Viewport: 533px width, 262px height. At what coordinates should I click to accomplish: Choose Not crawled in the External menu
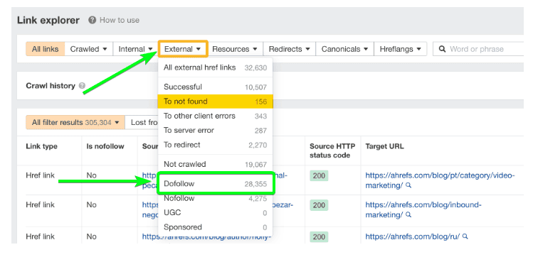(216, 164)
